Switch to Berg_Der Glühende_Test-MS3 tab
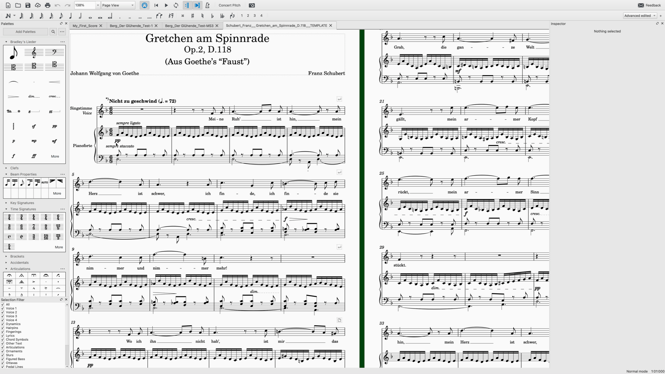Image resolution: width=665 pixels, height=374 pixels. pyautogui.click(x=189, y=26)
